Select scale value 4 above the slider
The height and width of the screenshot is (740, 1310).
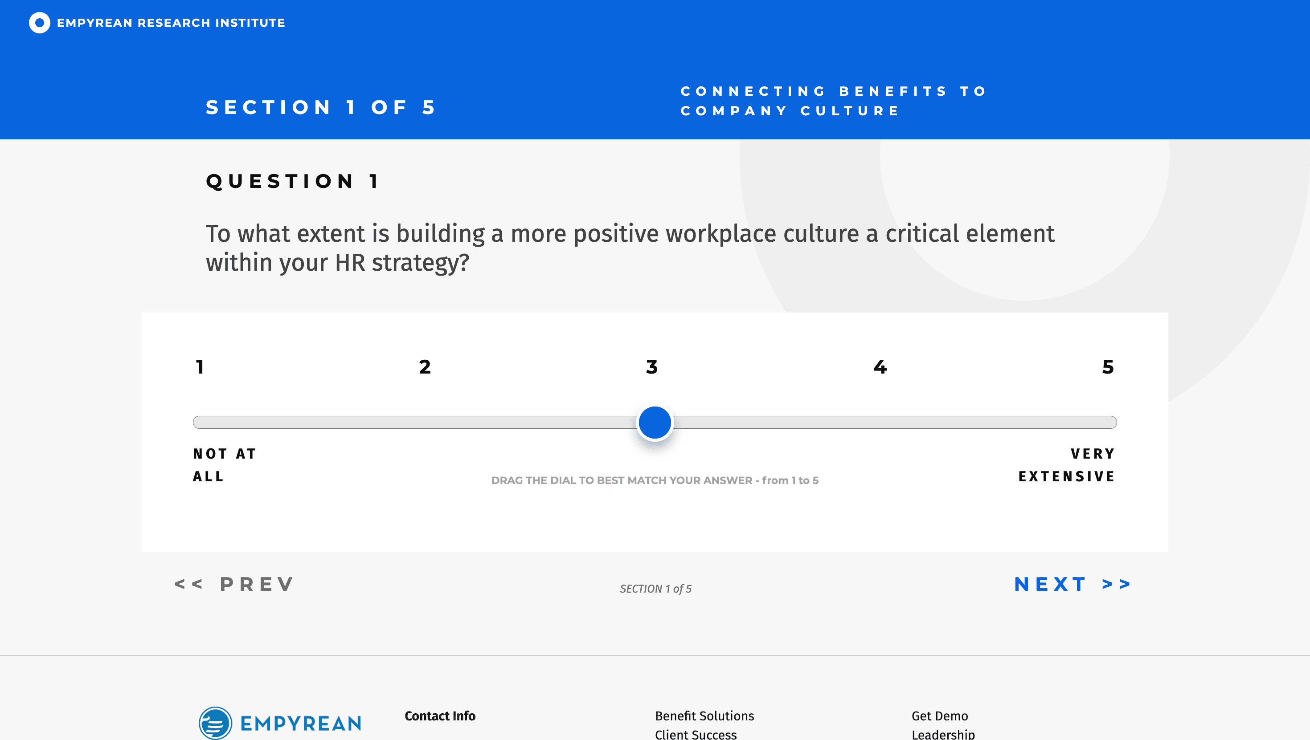tap(880, 367)
